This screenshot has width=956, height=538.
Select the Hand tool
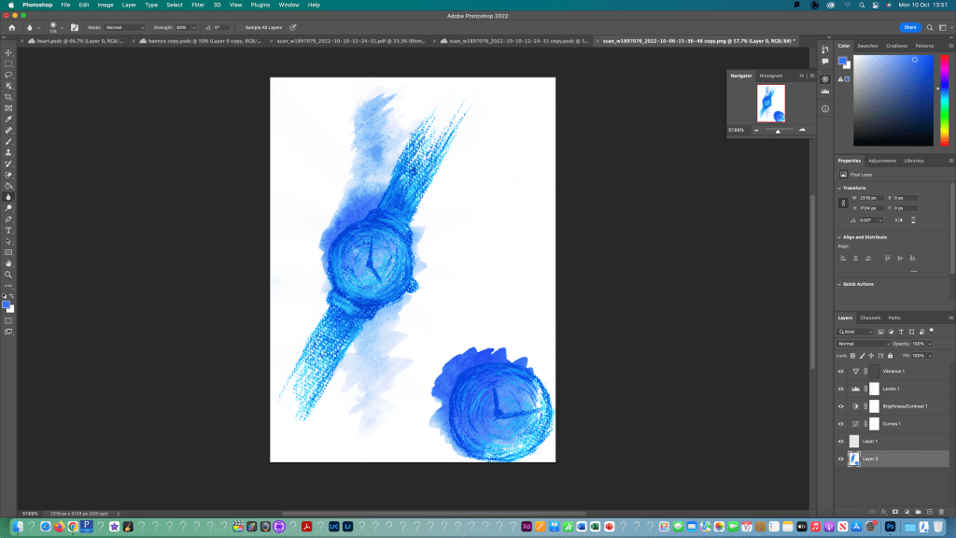coord(8,263)
